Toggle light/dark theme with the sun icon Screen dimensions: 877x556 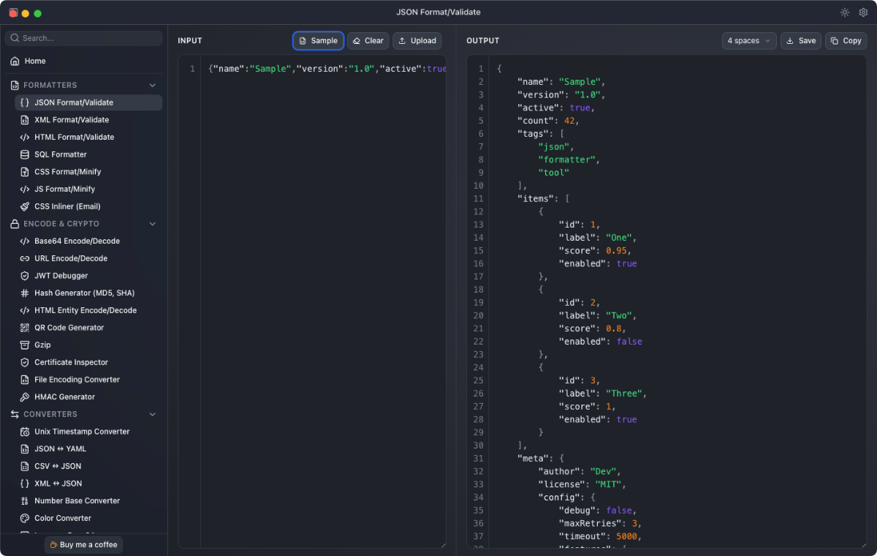click(844, 12)
